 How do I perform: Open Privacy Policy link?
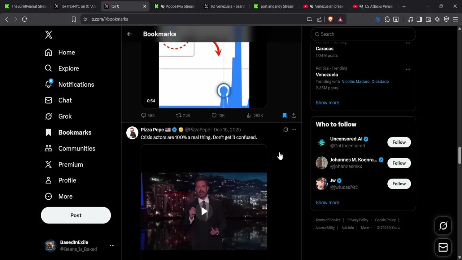pos(358,220)
